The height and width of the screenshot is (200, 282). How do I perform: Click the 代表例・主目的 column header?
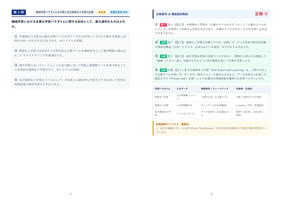[244, 89]
